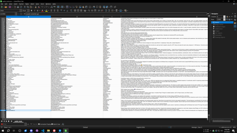The image size is (237, 133).
Task: Click the Save document icon
Action: point(10,7)
